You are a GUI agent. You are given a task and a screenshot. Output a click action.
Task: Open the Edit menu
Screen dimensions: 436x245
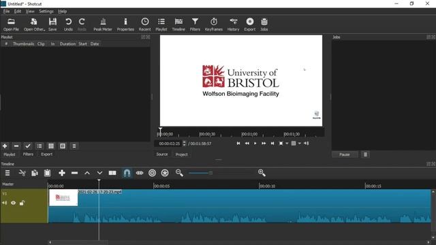(18, 11)
